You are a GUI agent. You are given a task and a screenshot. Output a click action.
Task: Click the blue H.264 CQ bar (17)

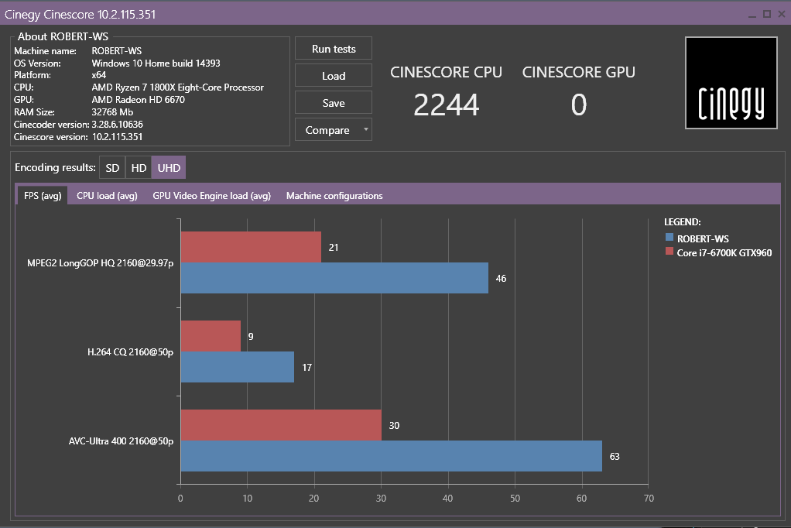coord(237,367)
